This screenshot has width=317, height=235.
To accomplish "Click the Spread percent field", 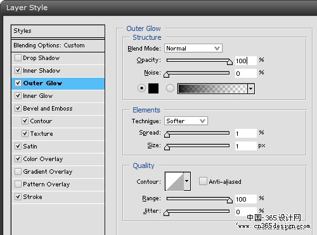I will point(246,133).
